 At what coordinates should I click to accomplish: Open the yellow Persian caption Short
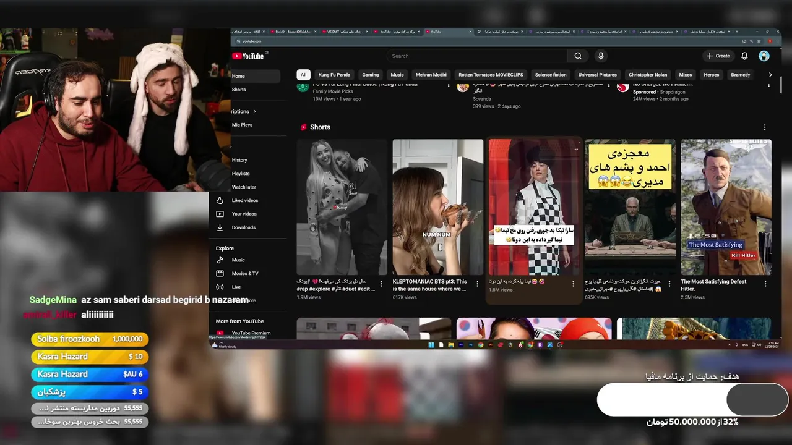point(630,207)
